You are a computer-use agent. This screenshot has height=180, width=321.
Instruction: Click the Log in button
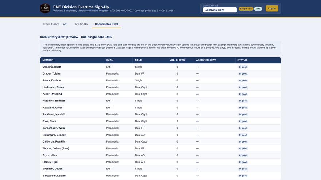point(272,8)
